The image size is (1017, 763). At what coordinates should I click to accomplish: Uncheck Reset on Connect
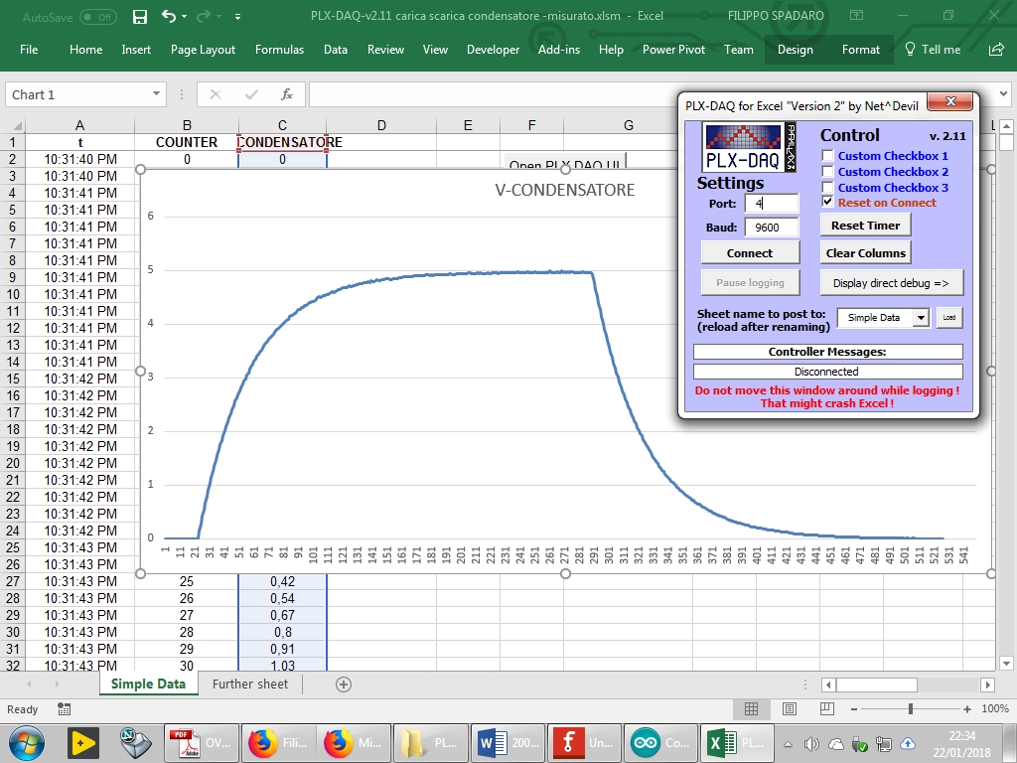pyautogui.click(x=827, y=202)
